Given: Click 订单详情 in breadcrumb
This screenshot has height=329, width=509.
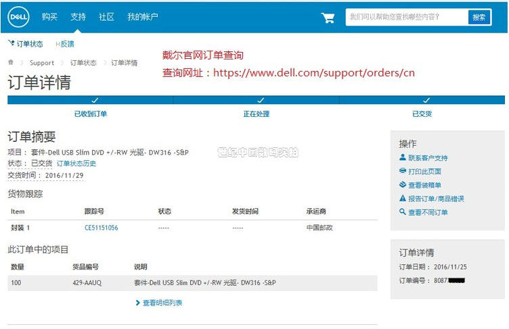Looking at the screenshot, I should (x=125, y=63).
